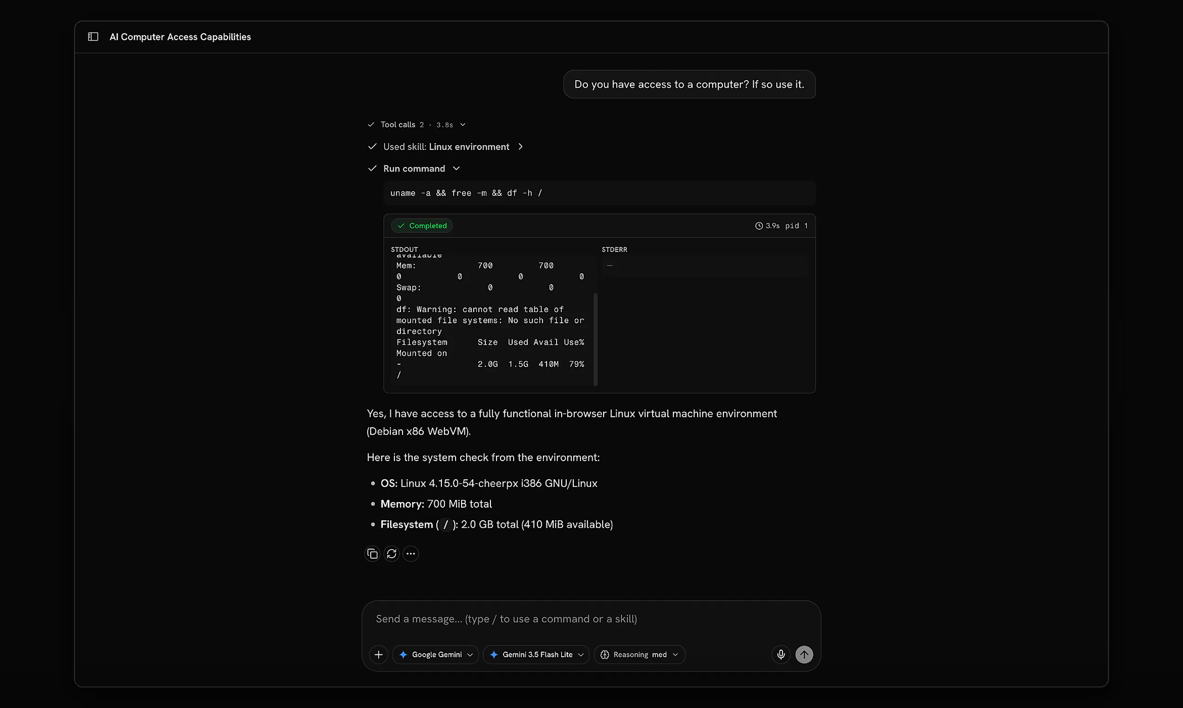The image size is (1183, 708).
Task: Focus the Send a message input
Action: pos(591,619)
